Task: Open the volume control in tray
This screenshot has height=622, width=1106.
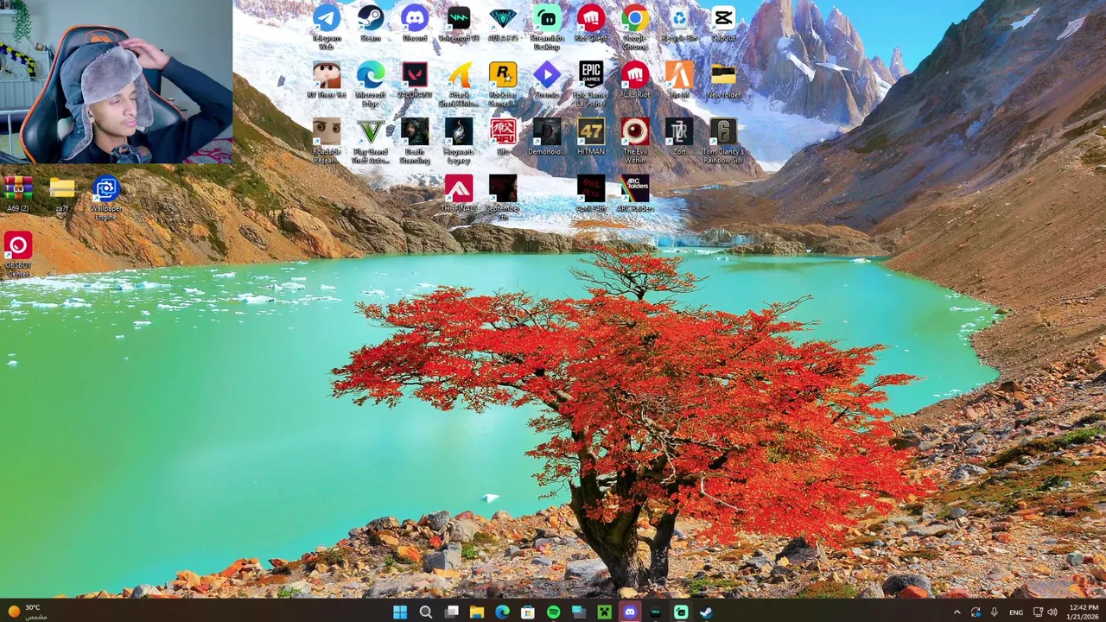Action: (x=1052, y=612)
